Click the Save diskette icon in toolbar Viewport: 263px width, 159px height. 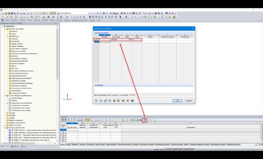(15, 13)
